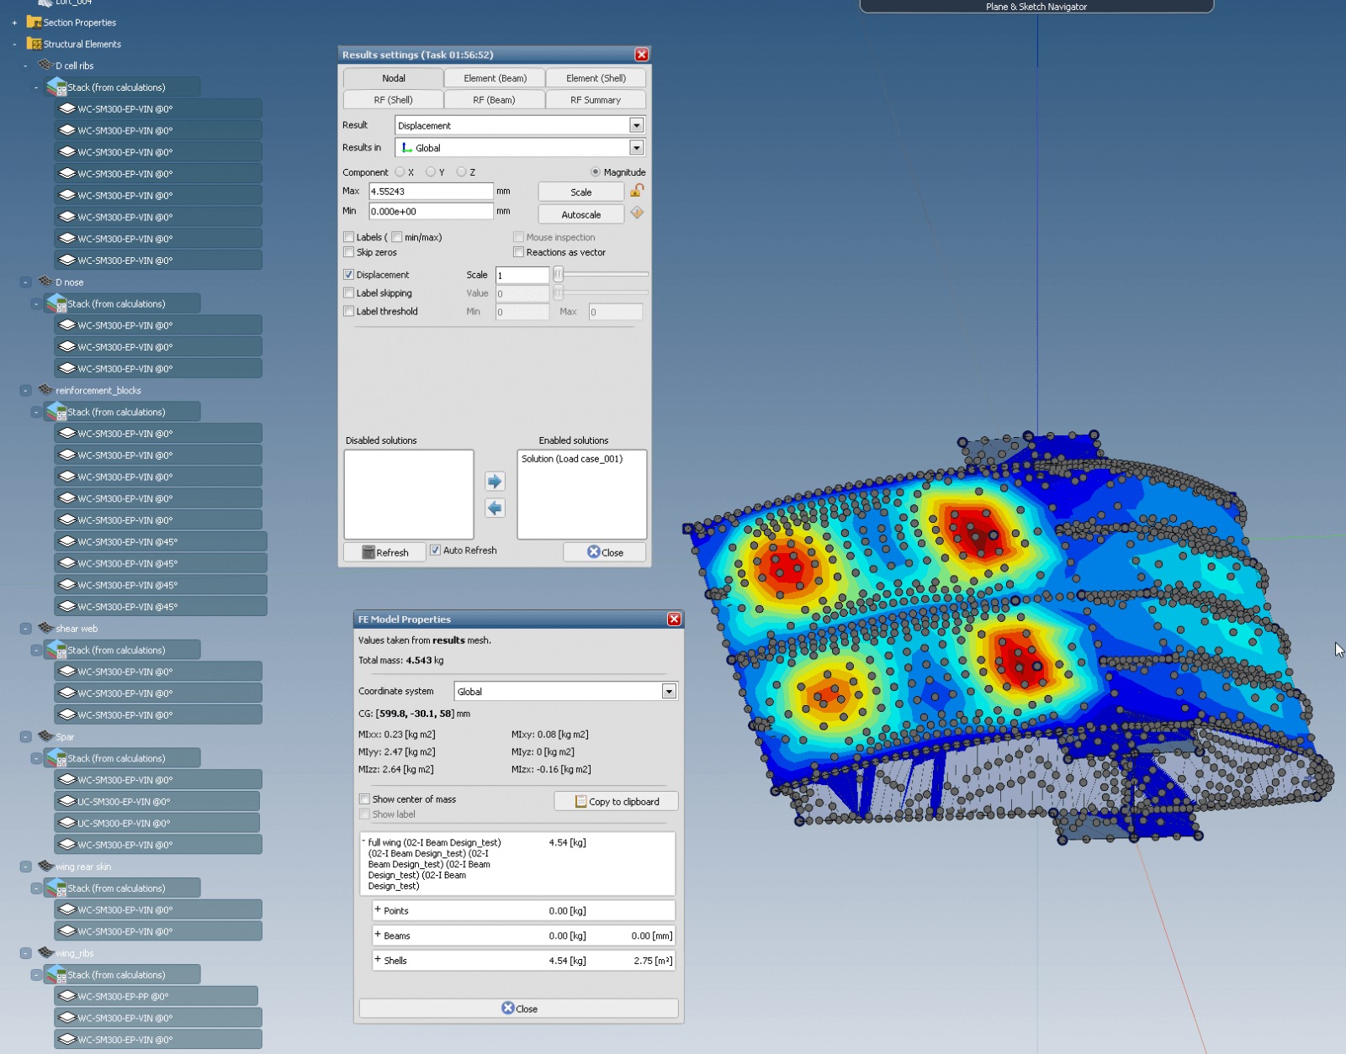The image size is (1346, 1054).
Task: Click the ply icon of WC-SM300-EP-PP @0°
Action: pos(67,996)
